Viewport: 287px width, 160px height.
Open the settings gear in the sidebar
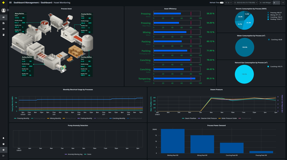(x=3, y=150)
